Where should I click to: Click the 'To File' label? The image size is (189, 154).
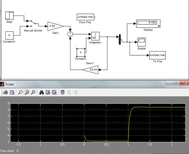tap(157, 61)
